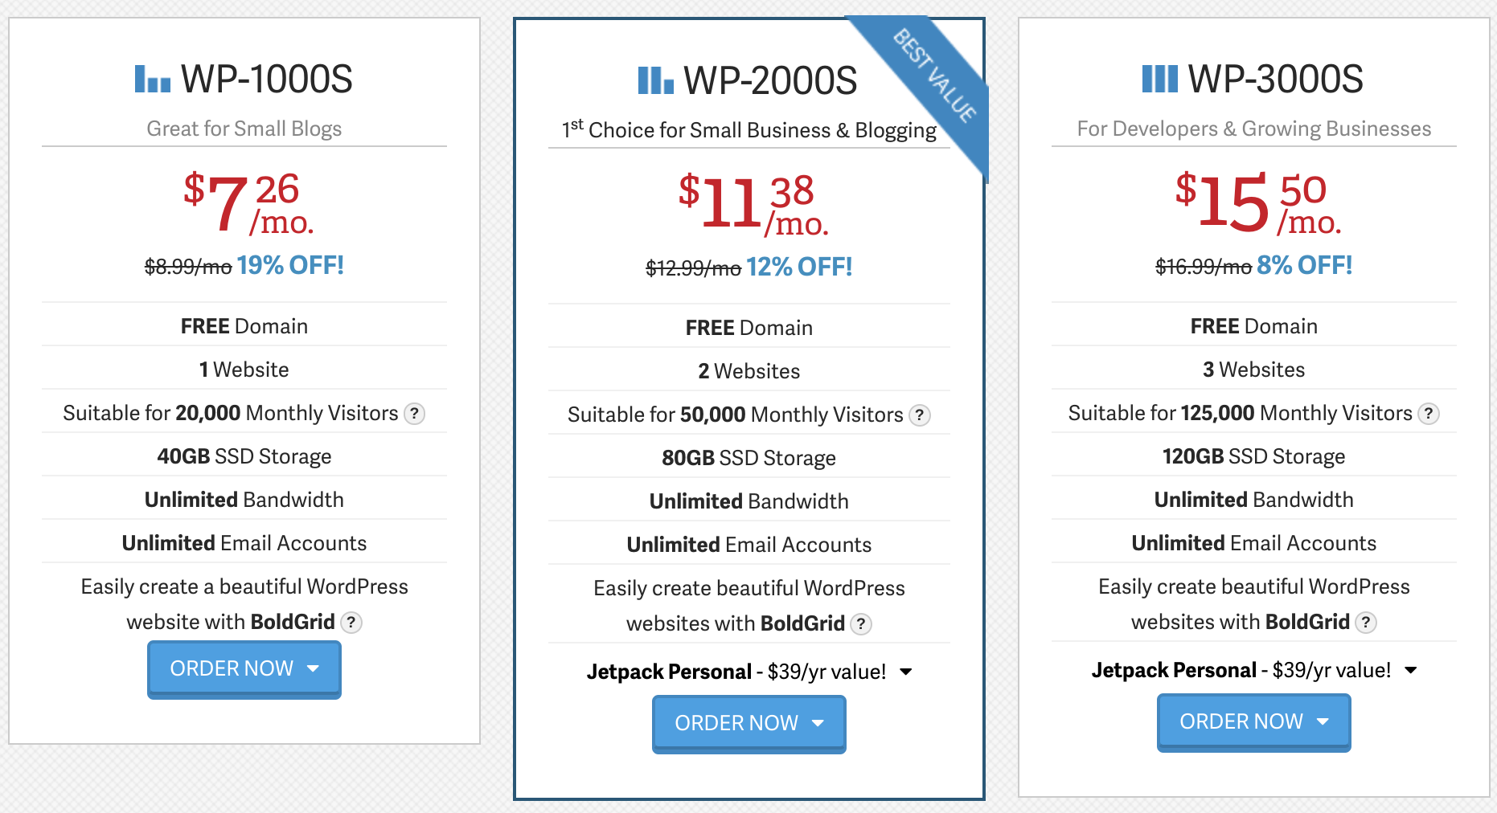Viewport: 1497px width, 813px height.
Task: Click the WP-3000S plan title
Action: [x=1275, y=80]
